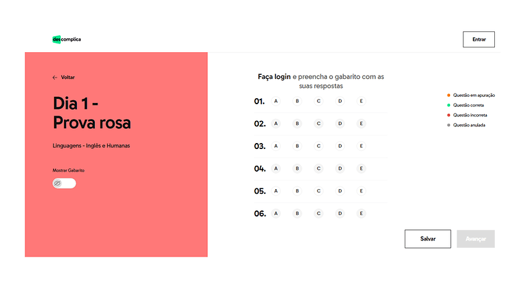Image resolution: width=523 pixels, height=294 pixels.
Task: Pick option C for question 06
Action: coord(318,213)
